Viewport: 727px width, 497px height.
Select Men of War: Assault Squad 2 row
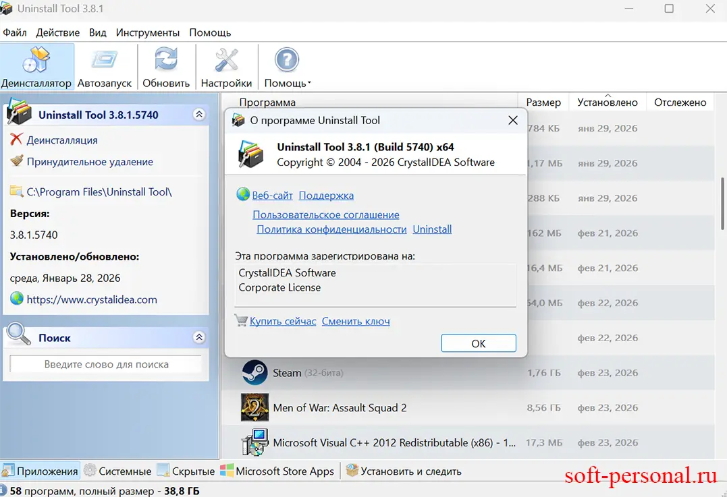pyautogui.click(x=468, y=408)
